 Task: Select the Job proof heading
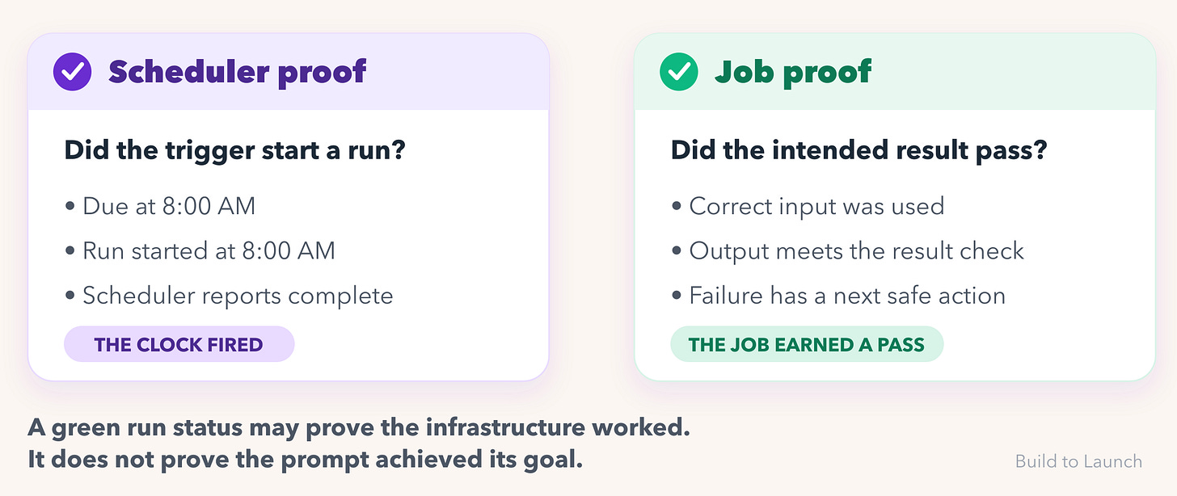point(792,72)
